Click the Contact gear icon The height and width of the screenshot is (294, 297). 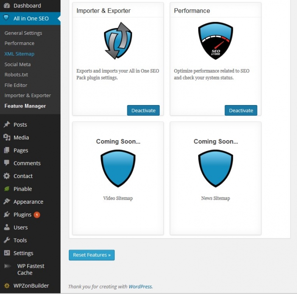click(7, 176)
